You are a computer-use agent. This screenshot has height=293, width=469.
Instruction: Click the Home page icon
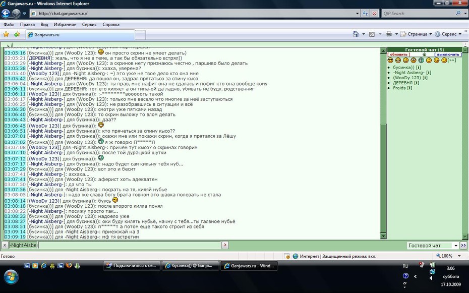[356, 34]
